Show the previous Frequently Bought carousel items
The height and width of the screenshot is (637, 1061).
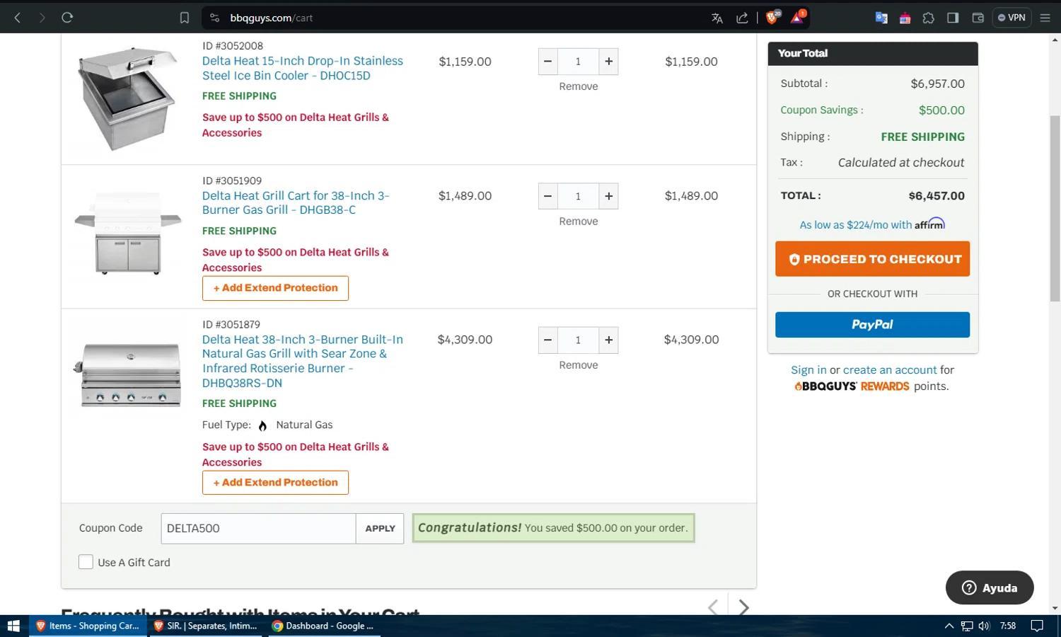[x=713, y=607]
